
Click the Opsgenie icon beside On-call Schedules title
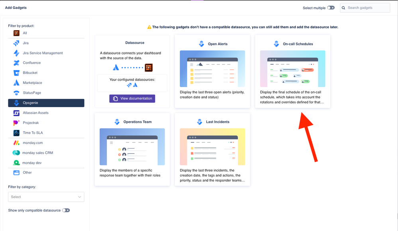point(276,44)
